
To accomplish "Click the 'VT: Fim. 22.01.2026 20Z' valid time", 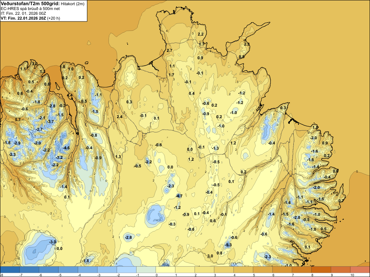I will (23, 18).
